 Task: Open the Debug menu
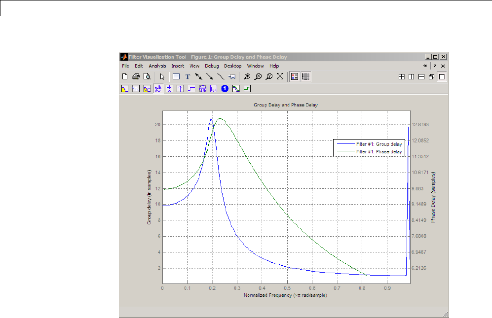[x=212, y=66]
